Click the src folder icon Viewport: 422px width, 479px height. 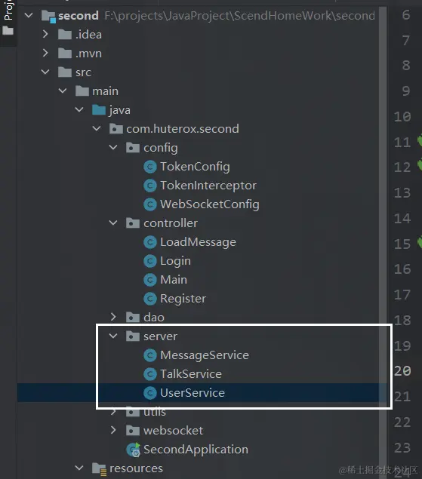pyautogui.click(x=65, y=72)
